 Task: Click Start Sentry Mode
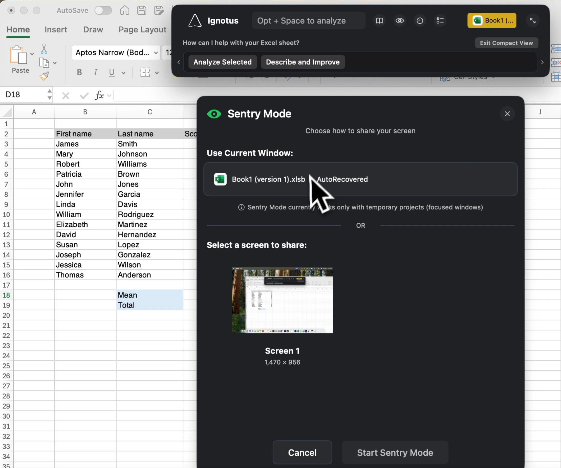[x=395, y=453]
